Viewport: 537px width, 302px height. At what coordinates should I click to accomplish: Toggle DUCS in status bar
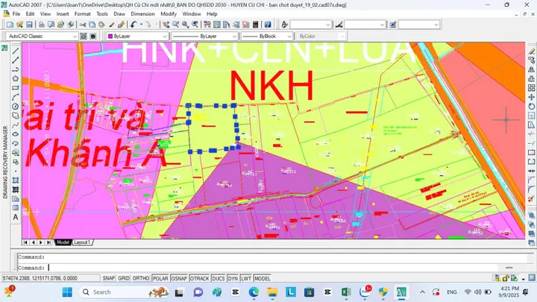(x=218, y=278)
